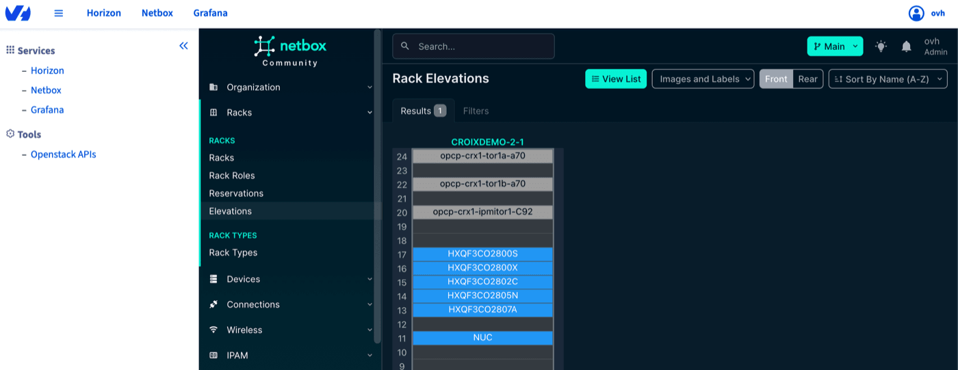Select Racks item in the sidebar

tap(222, 157)
